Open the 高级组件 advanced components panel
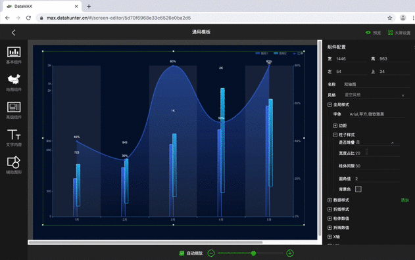Screen dimensions: 415x260 point(14,110)
